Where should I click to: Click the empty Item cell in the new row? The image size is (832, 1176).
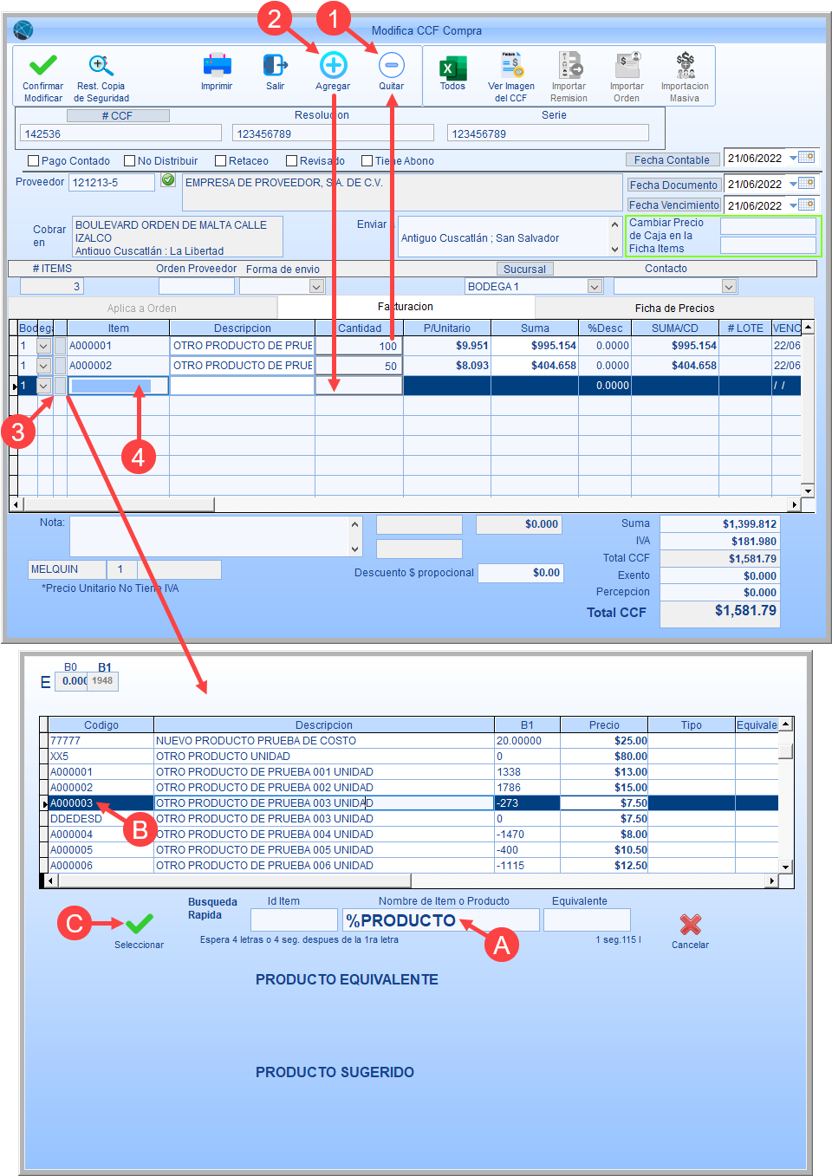(x=118, y=386)
